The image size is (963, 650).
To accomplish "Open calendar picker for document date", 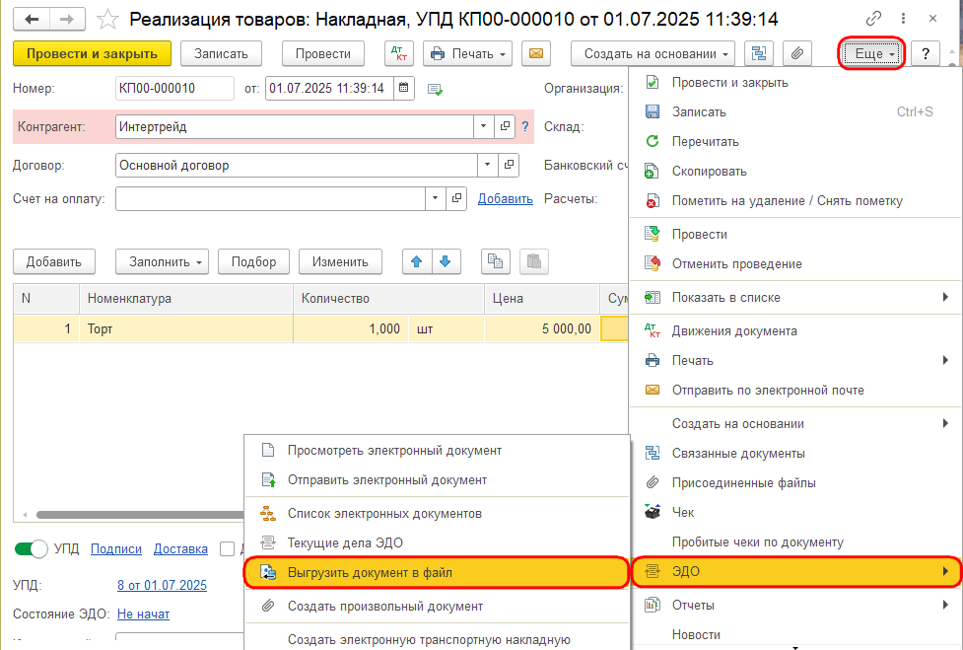I will pos(403,88).
